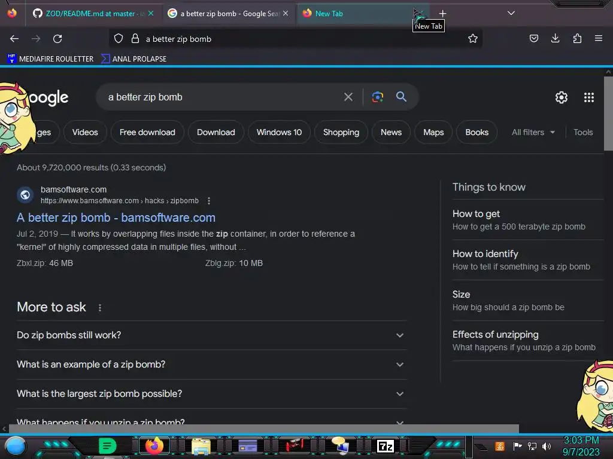
Task: Open the Firefox downloads panel
Action: 555,38
